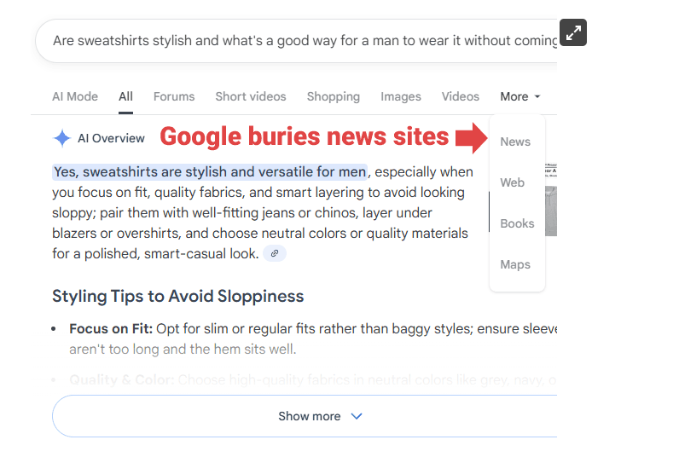The image size is (679, 457).
Task: Click the highlighted answer sentence
Action: [210, 172]
